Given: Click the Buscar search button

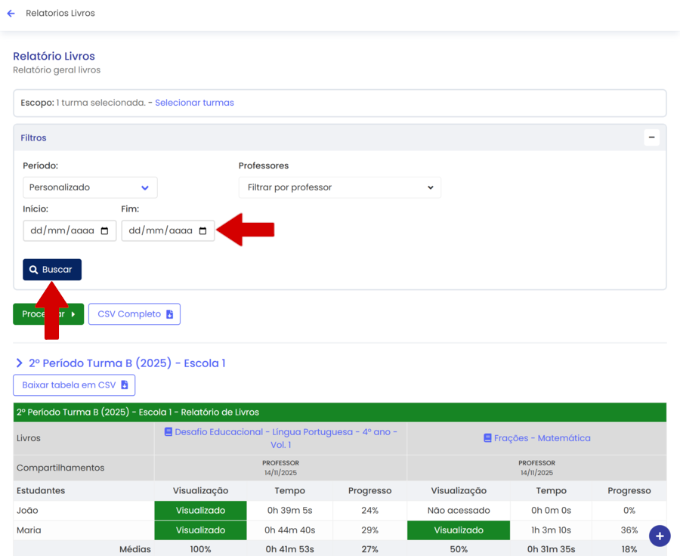Looking at the screenshot, I should pos(52,270).
